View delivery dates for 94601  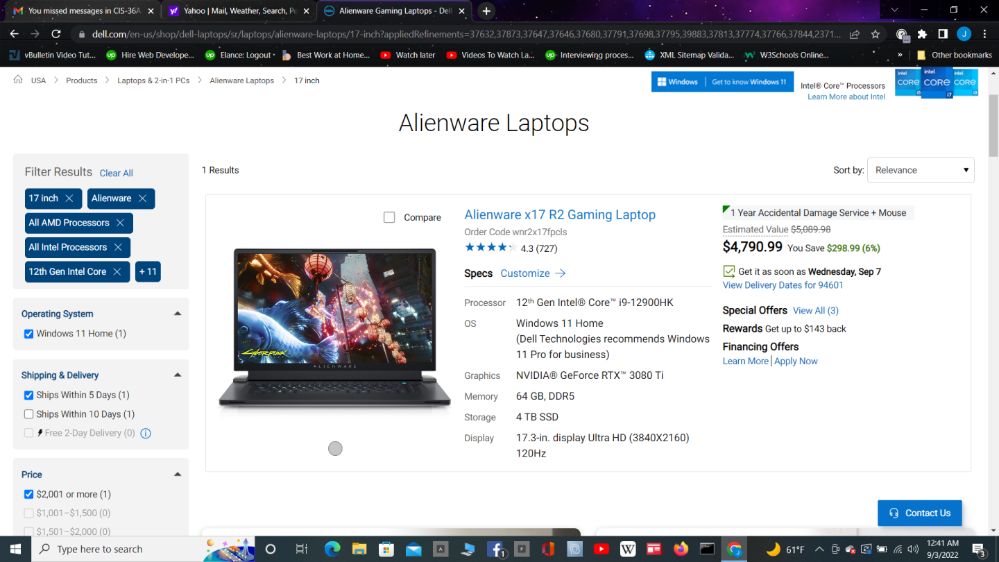click(783, 285)
